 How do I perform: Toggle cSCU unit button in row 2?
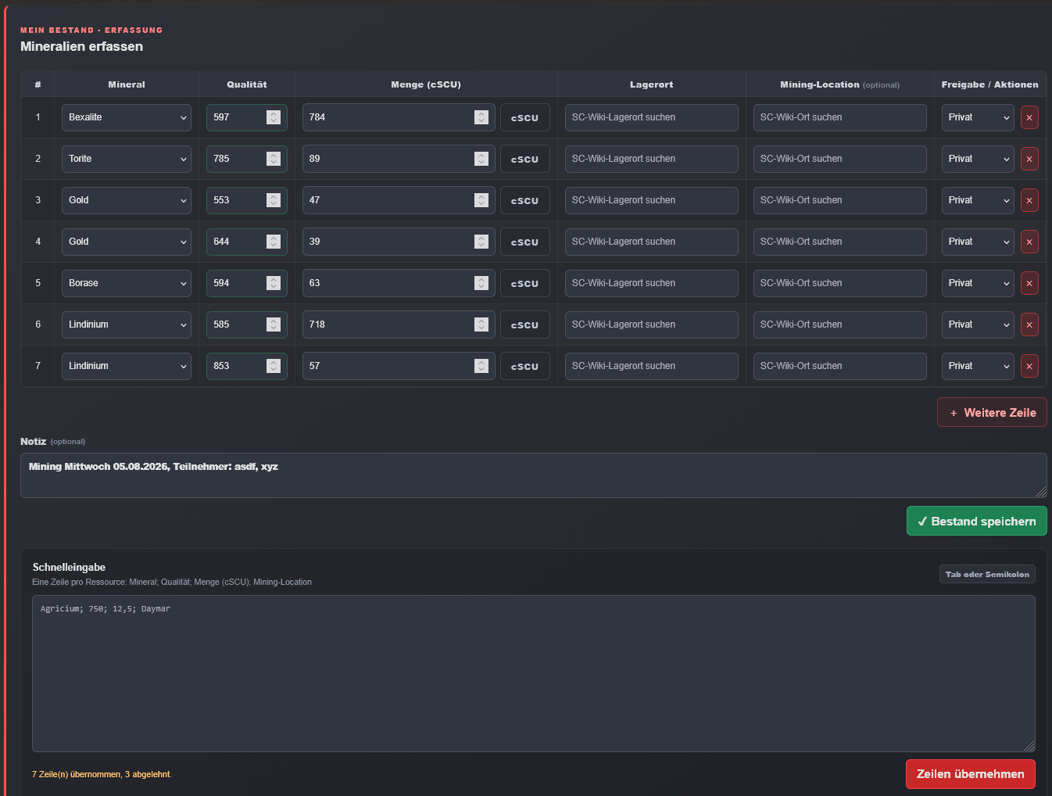click(525, 159)
